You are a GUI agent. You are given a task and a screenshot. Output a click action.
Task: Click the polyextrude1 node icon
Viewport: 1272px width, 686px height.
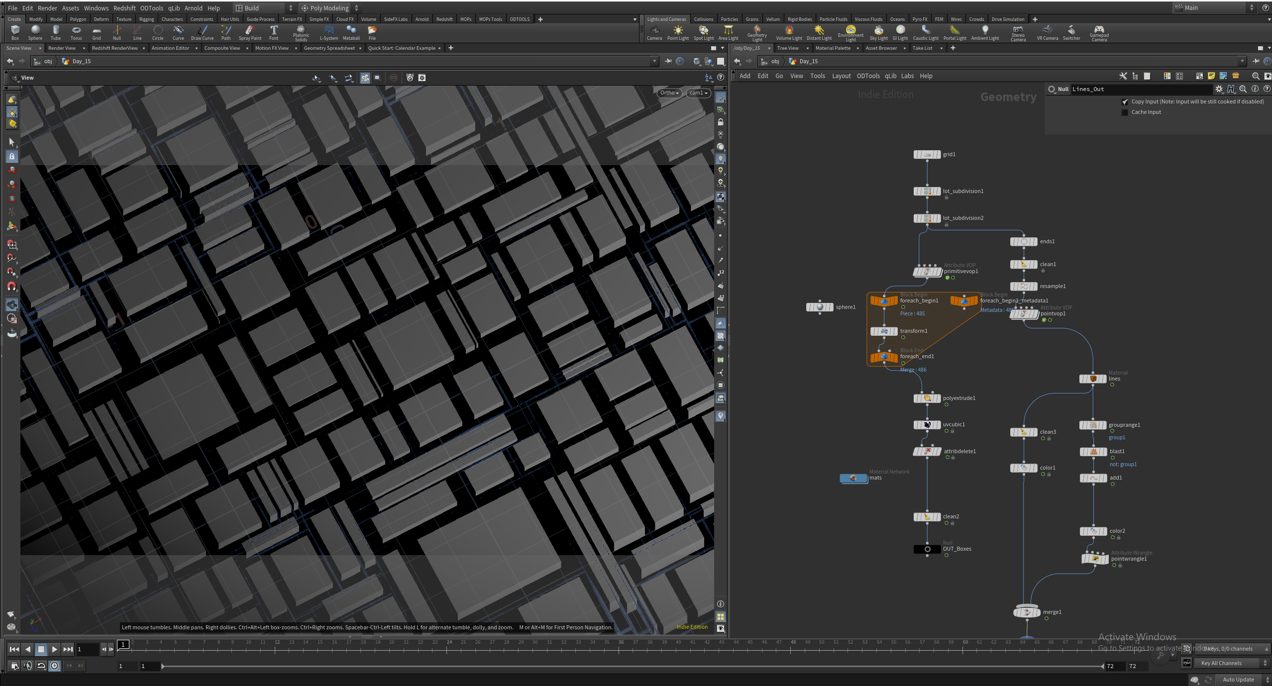927,398
